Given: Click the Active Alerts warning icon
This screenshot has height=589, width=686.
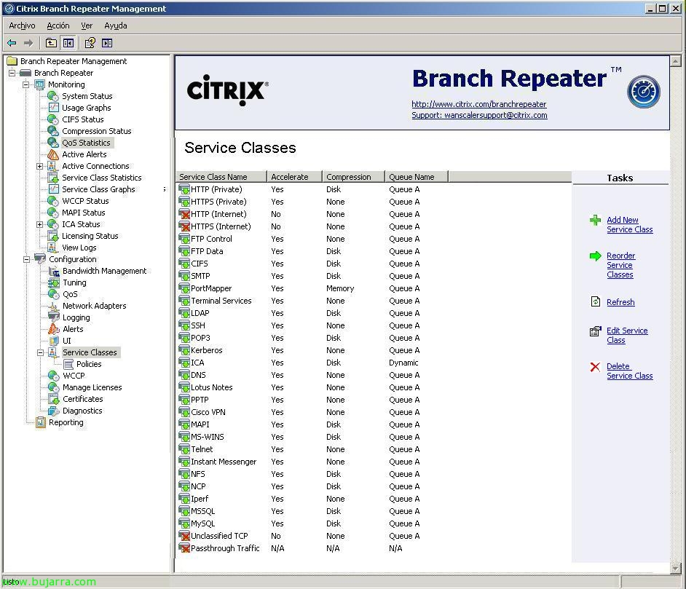Looking at the screenshot, I should coord(53,154).
